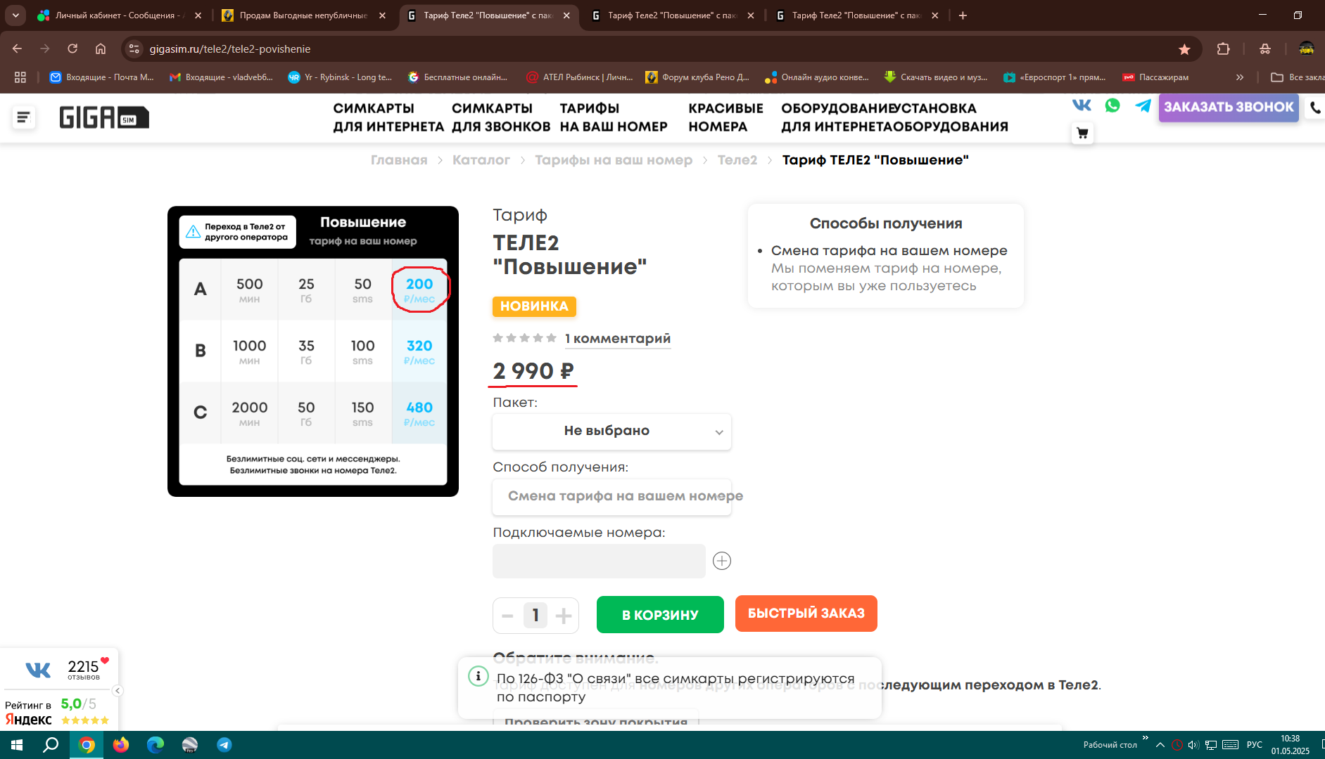Open the hamburger menu next to GIGA logo
1325x759 pixels.
[23, 117]
